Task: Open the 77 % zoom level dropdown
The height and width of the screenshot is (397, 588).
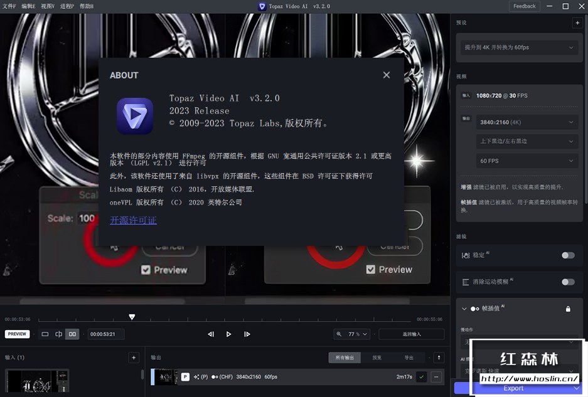Action: click(357, 334)
